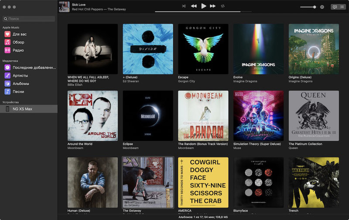Focus the Поиск search field
Screen dimensions: 349x220
(x=29, y=19)
